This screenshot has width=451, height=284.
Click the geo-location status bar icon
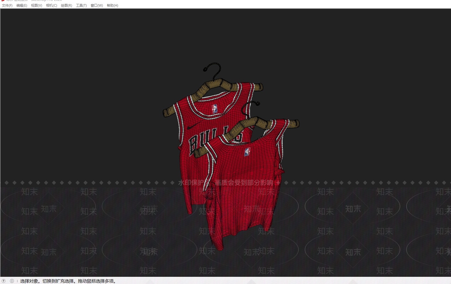tap(4, 281)
